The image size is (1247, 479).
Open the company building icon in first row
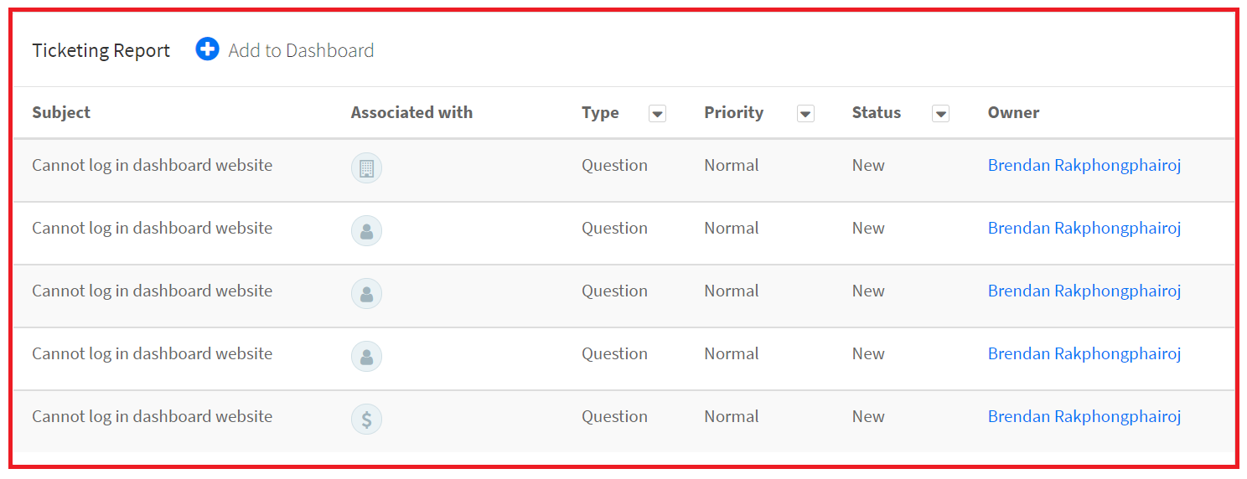(366, 167)
